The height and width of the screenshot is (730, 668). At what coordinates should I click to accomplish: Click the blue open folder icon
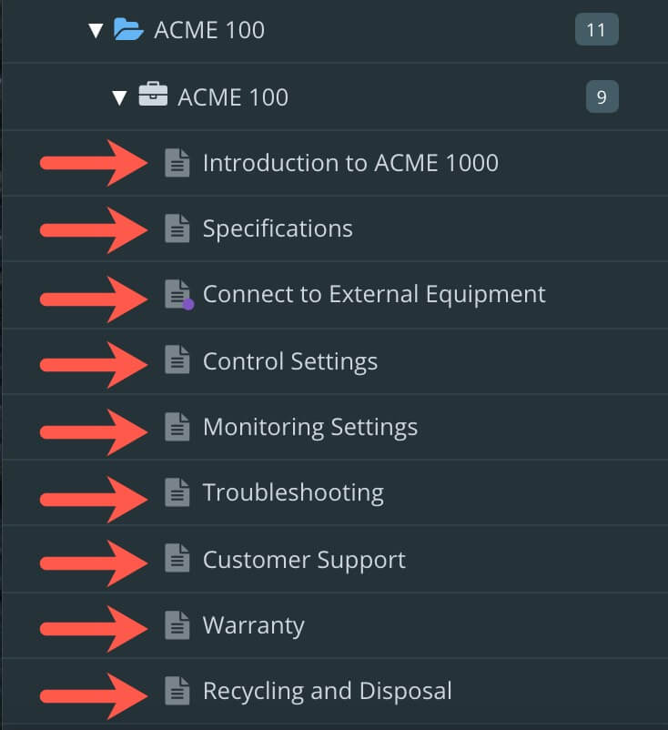(x=128, y=30)
